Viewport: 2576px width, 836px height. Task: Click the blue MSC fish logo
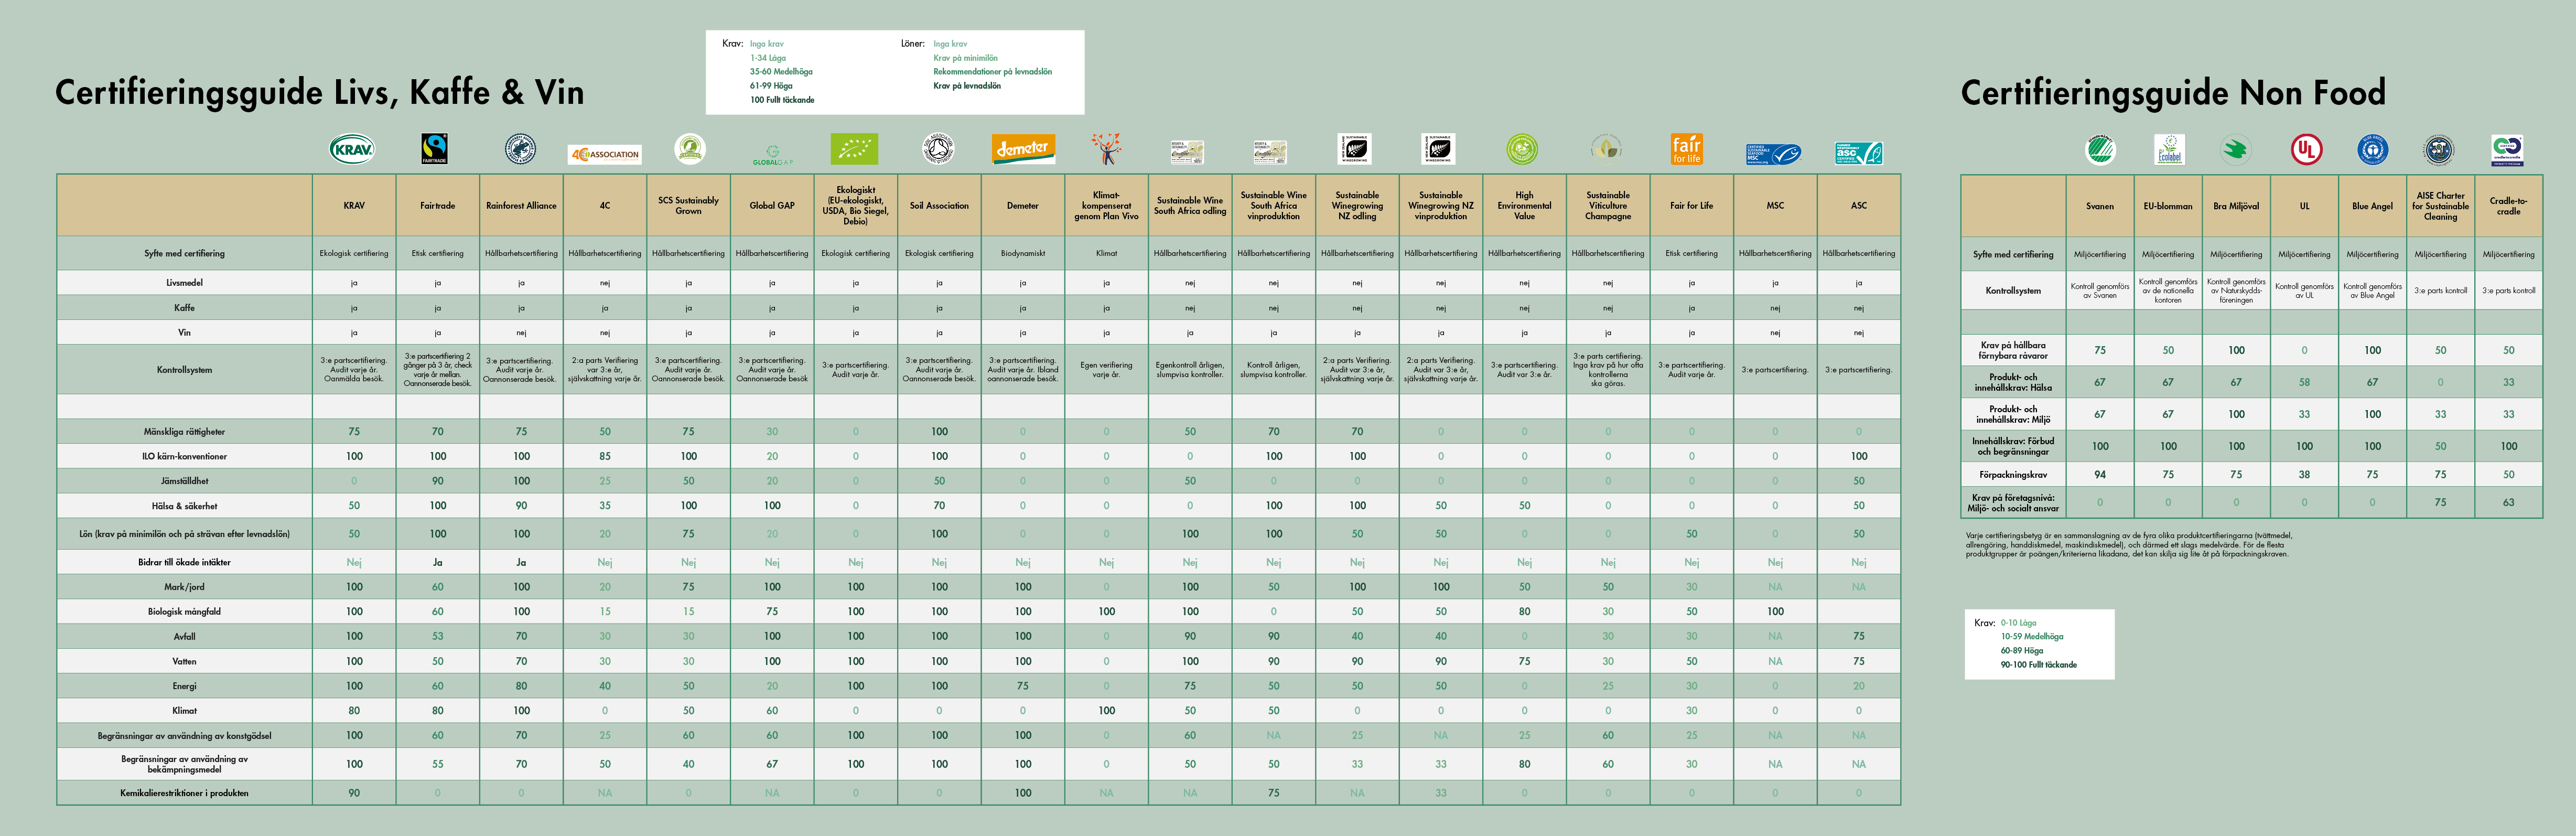click(1773, 154)
